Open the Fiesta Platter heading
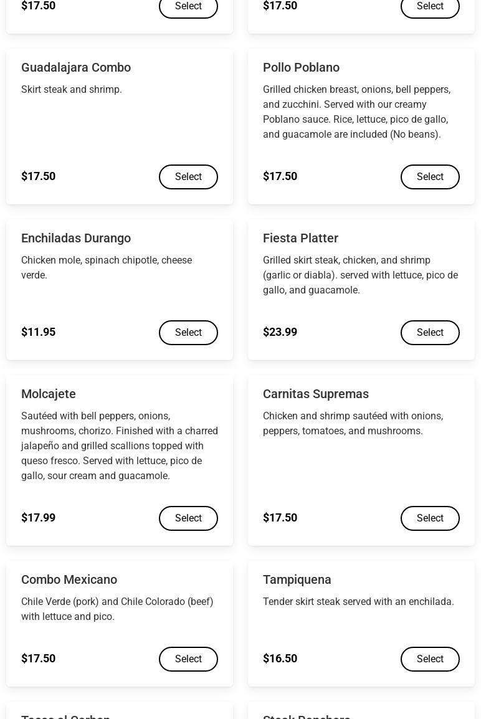This screenshot has height=719, width=481. [300, 238]
